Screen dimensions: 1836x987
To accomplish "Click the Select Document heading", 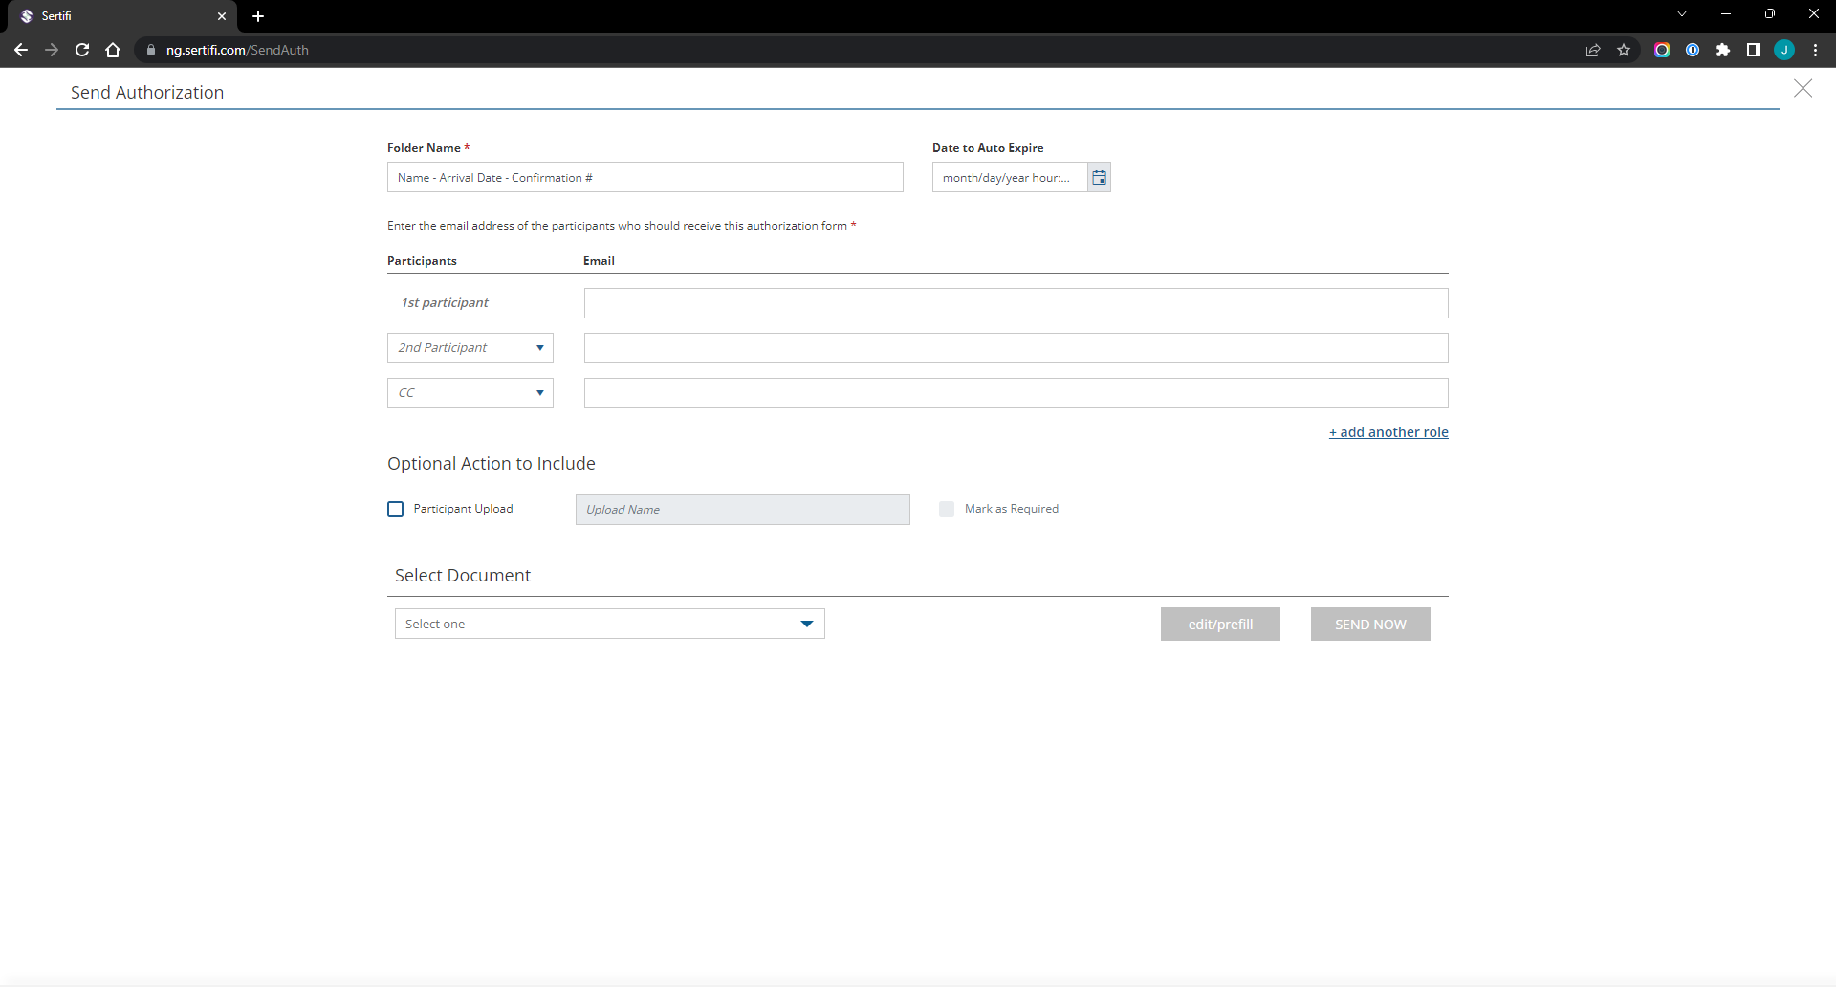I will point(463,576).
